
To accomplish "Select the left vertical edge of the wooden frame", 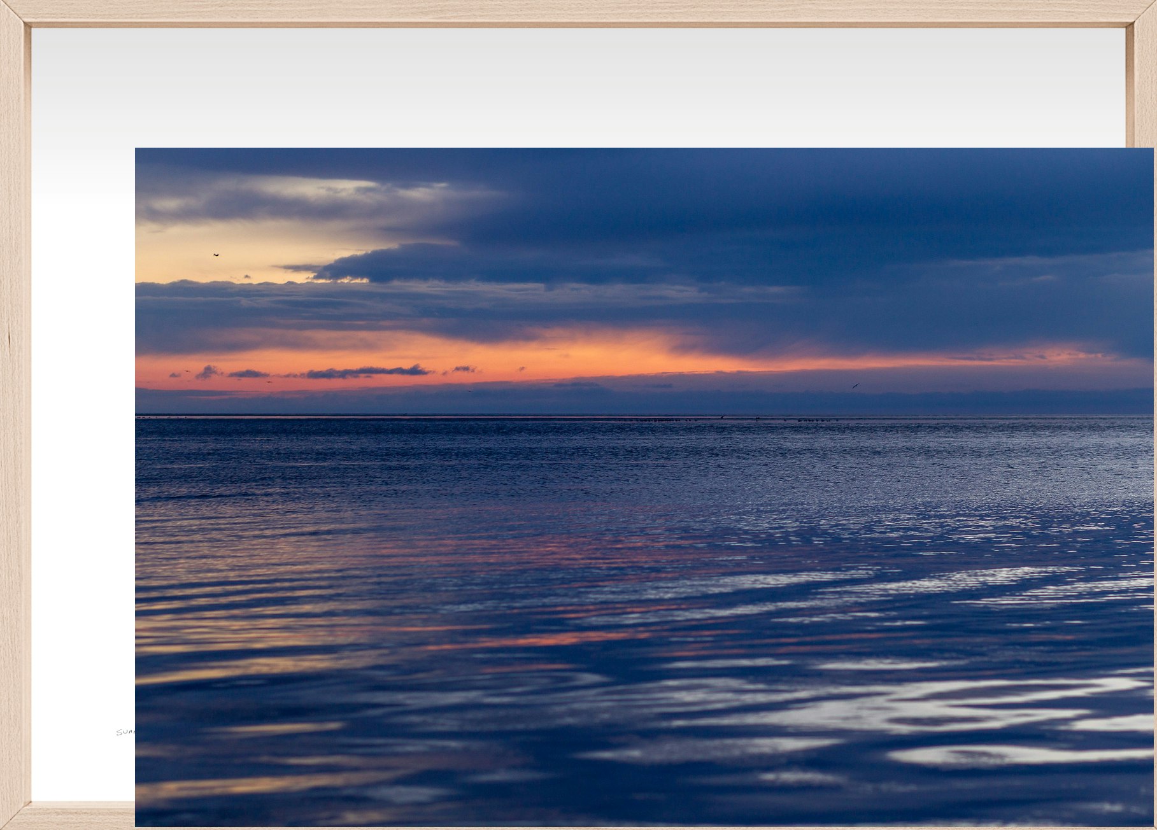I will (x=14, y=414).
